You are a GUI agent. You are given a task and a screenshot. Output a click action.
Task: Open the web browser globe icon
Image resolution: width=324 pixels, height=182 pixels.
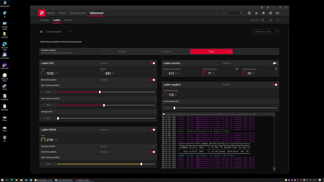249,13
